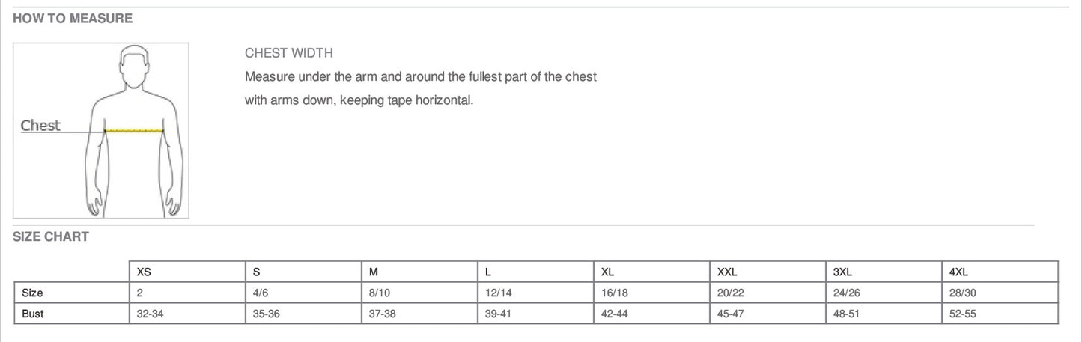Click the chest measurement body diagram
Viewport: 1082px width, 342px height.
click(101, 130)
